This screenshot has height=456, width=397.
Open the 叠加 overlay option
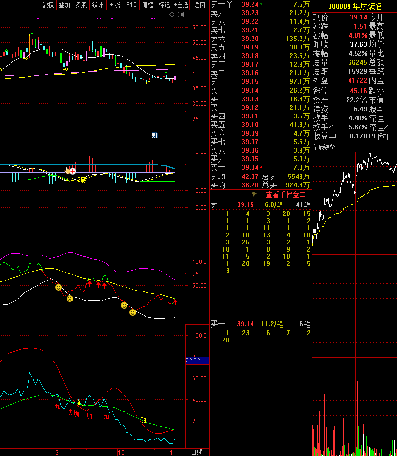pos(64,5)
